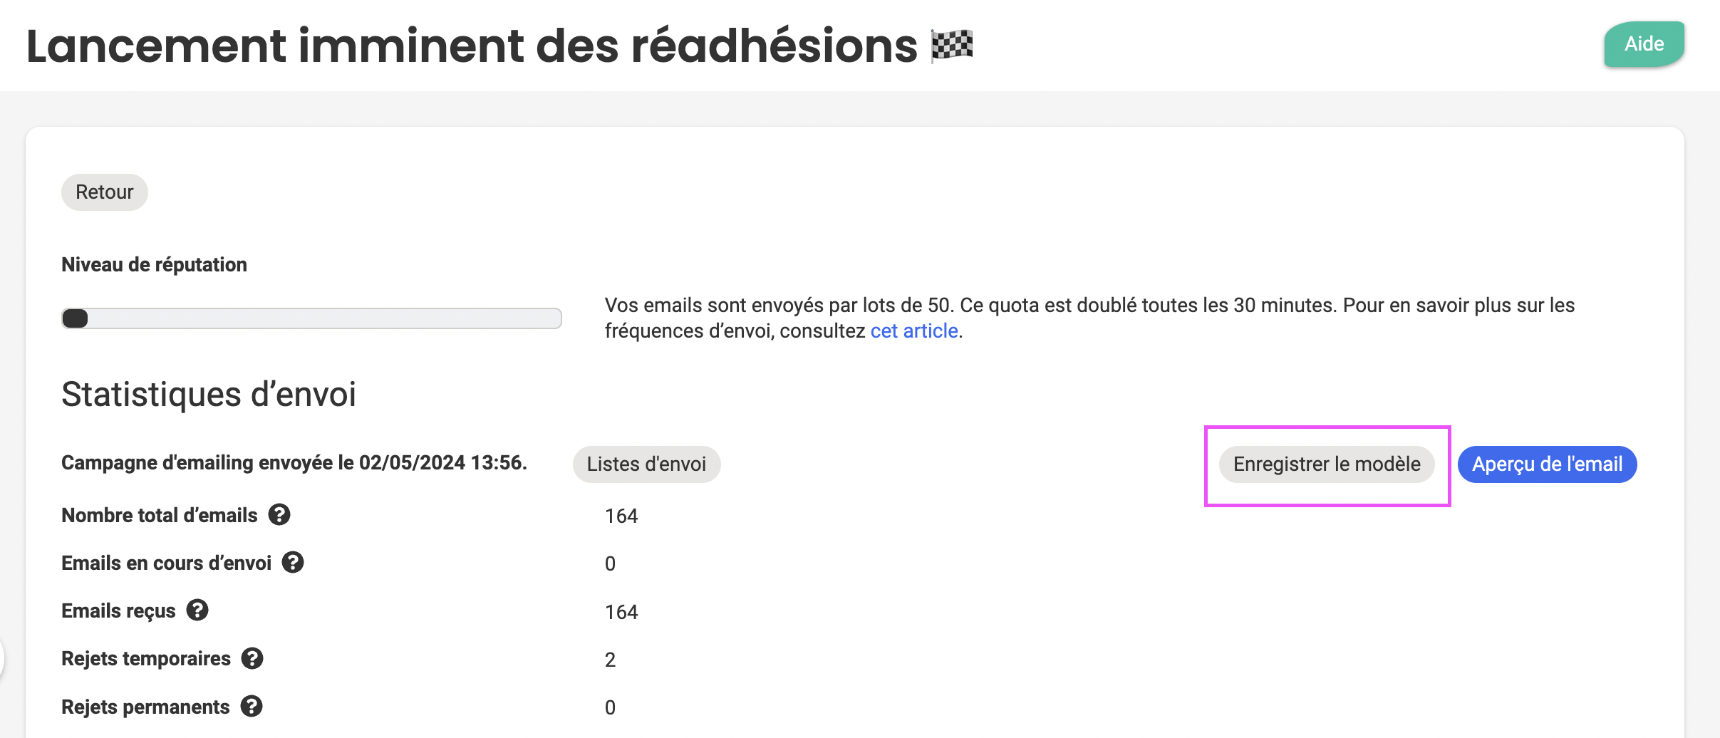
Task: Open the "cet article" link
Action: point(914,331)
